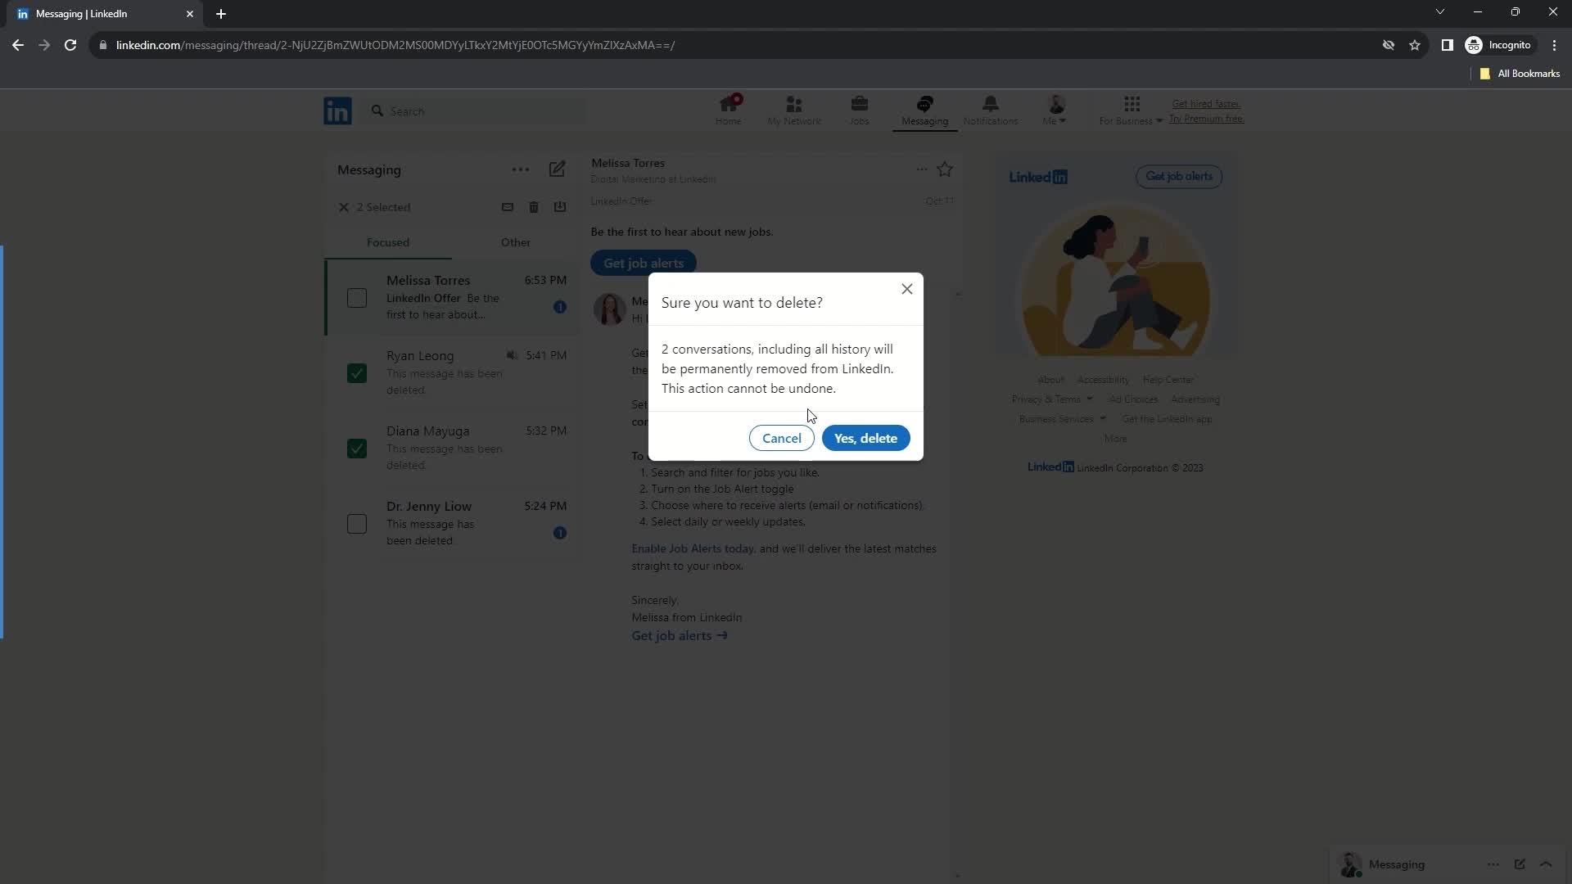Open the Melissa Torres conversation row
This screenshot has width=1572, height=884.
click(x=452, y=298)
